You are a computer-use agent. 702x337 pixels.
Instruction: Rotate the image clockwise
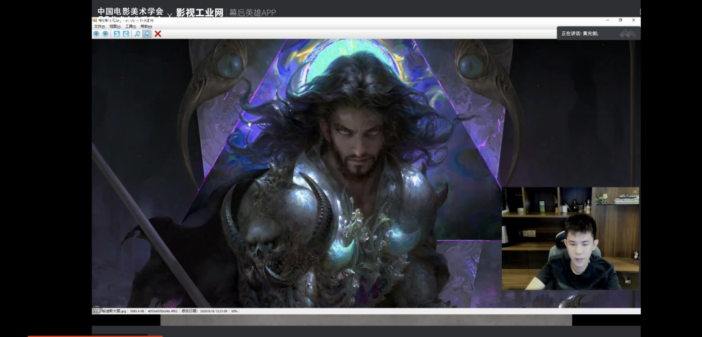pyautogui.click(x=126, y=34)
